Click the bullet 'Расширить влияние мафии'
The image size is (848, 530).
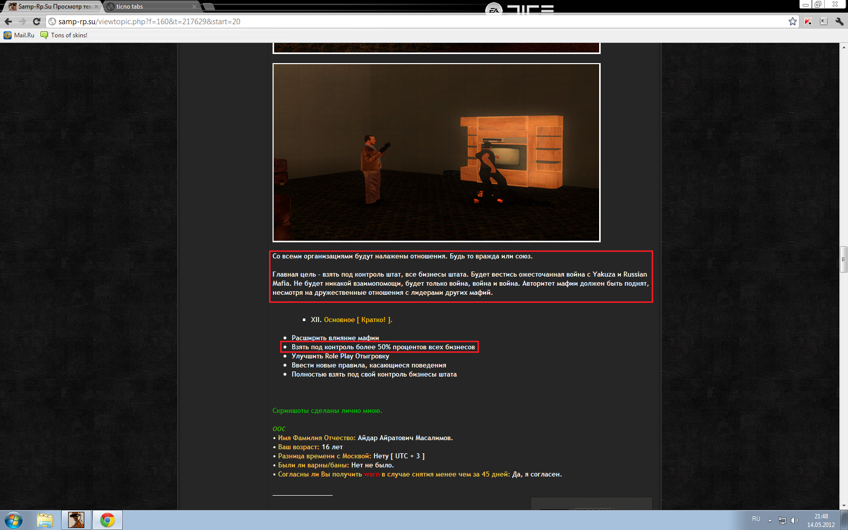pos(335,338)
